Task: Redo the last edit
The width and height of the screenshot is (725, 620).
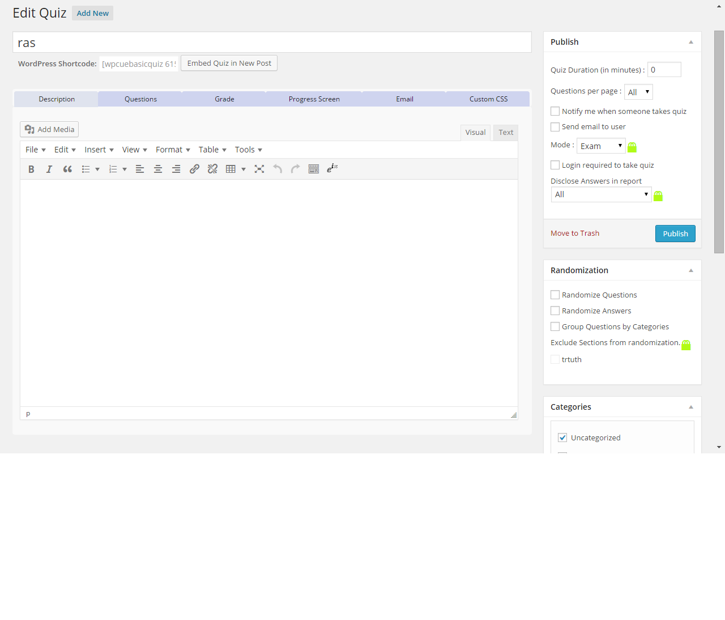Action: [x=296, y=169]
